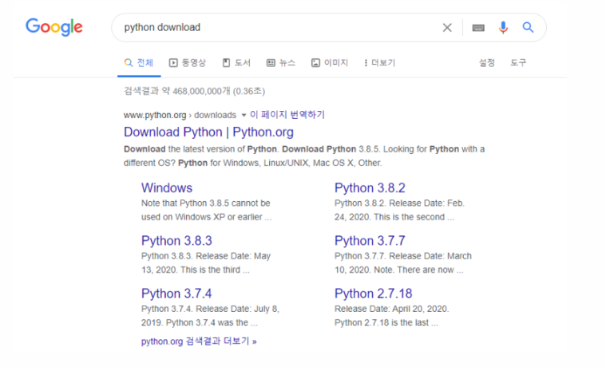The height and width of the screenshot is (367, 606).
Task: Open the Python 2.7.18 sitelink
Action: tap(374, 294)
